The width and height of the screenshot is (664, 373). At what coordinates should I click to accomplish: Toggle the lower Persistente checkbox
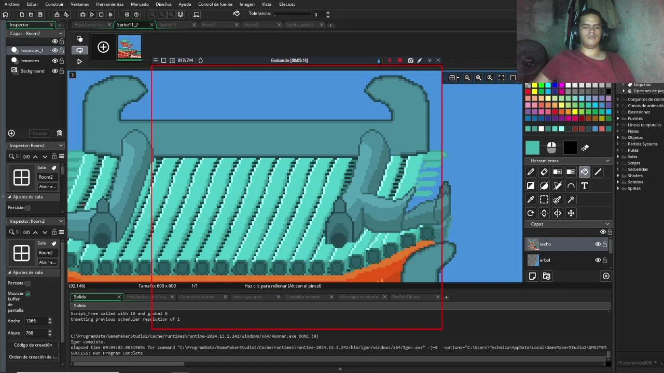pos(27,283)
